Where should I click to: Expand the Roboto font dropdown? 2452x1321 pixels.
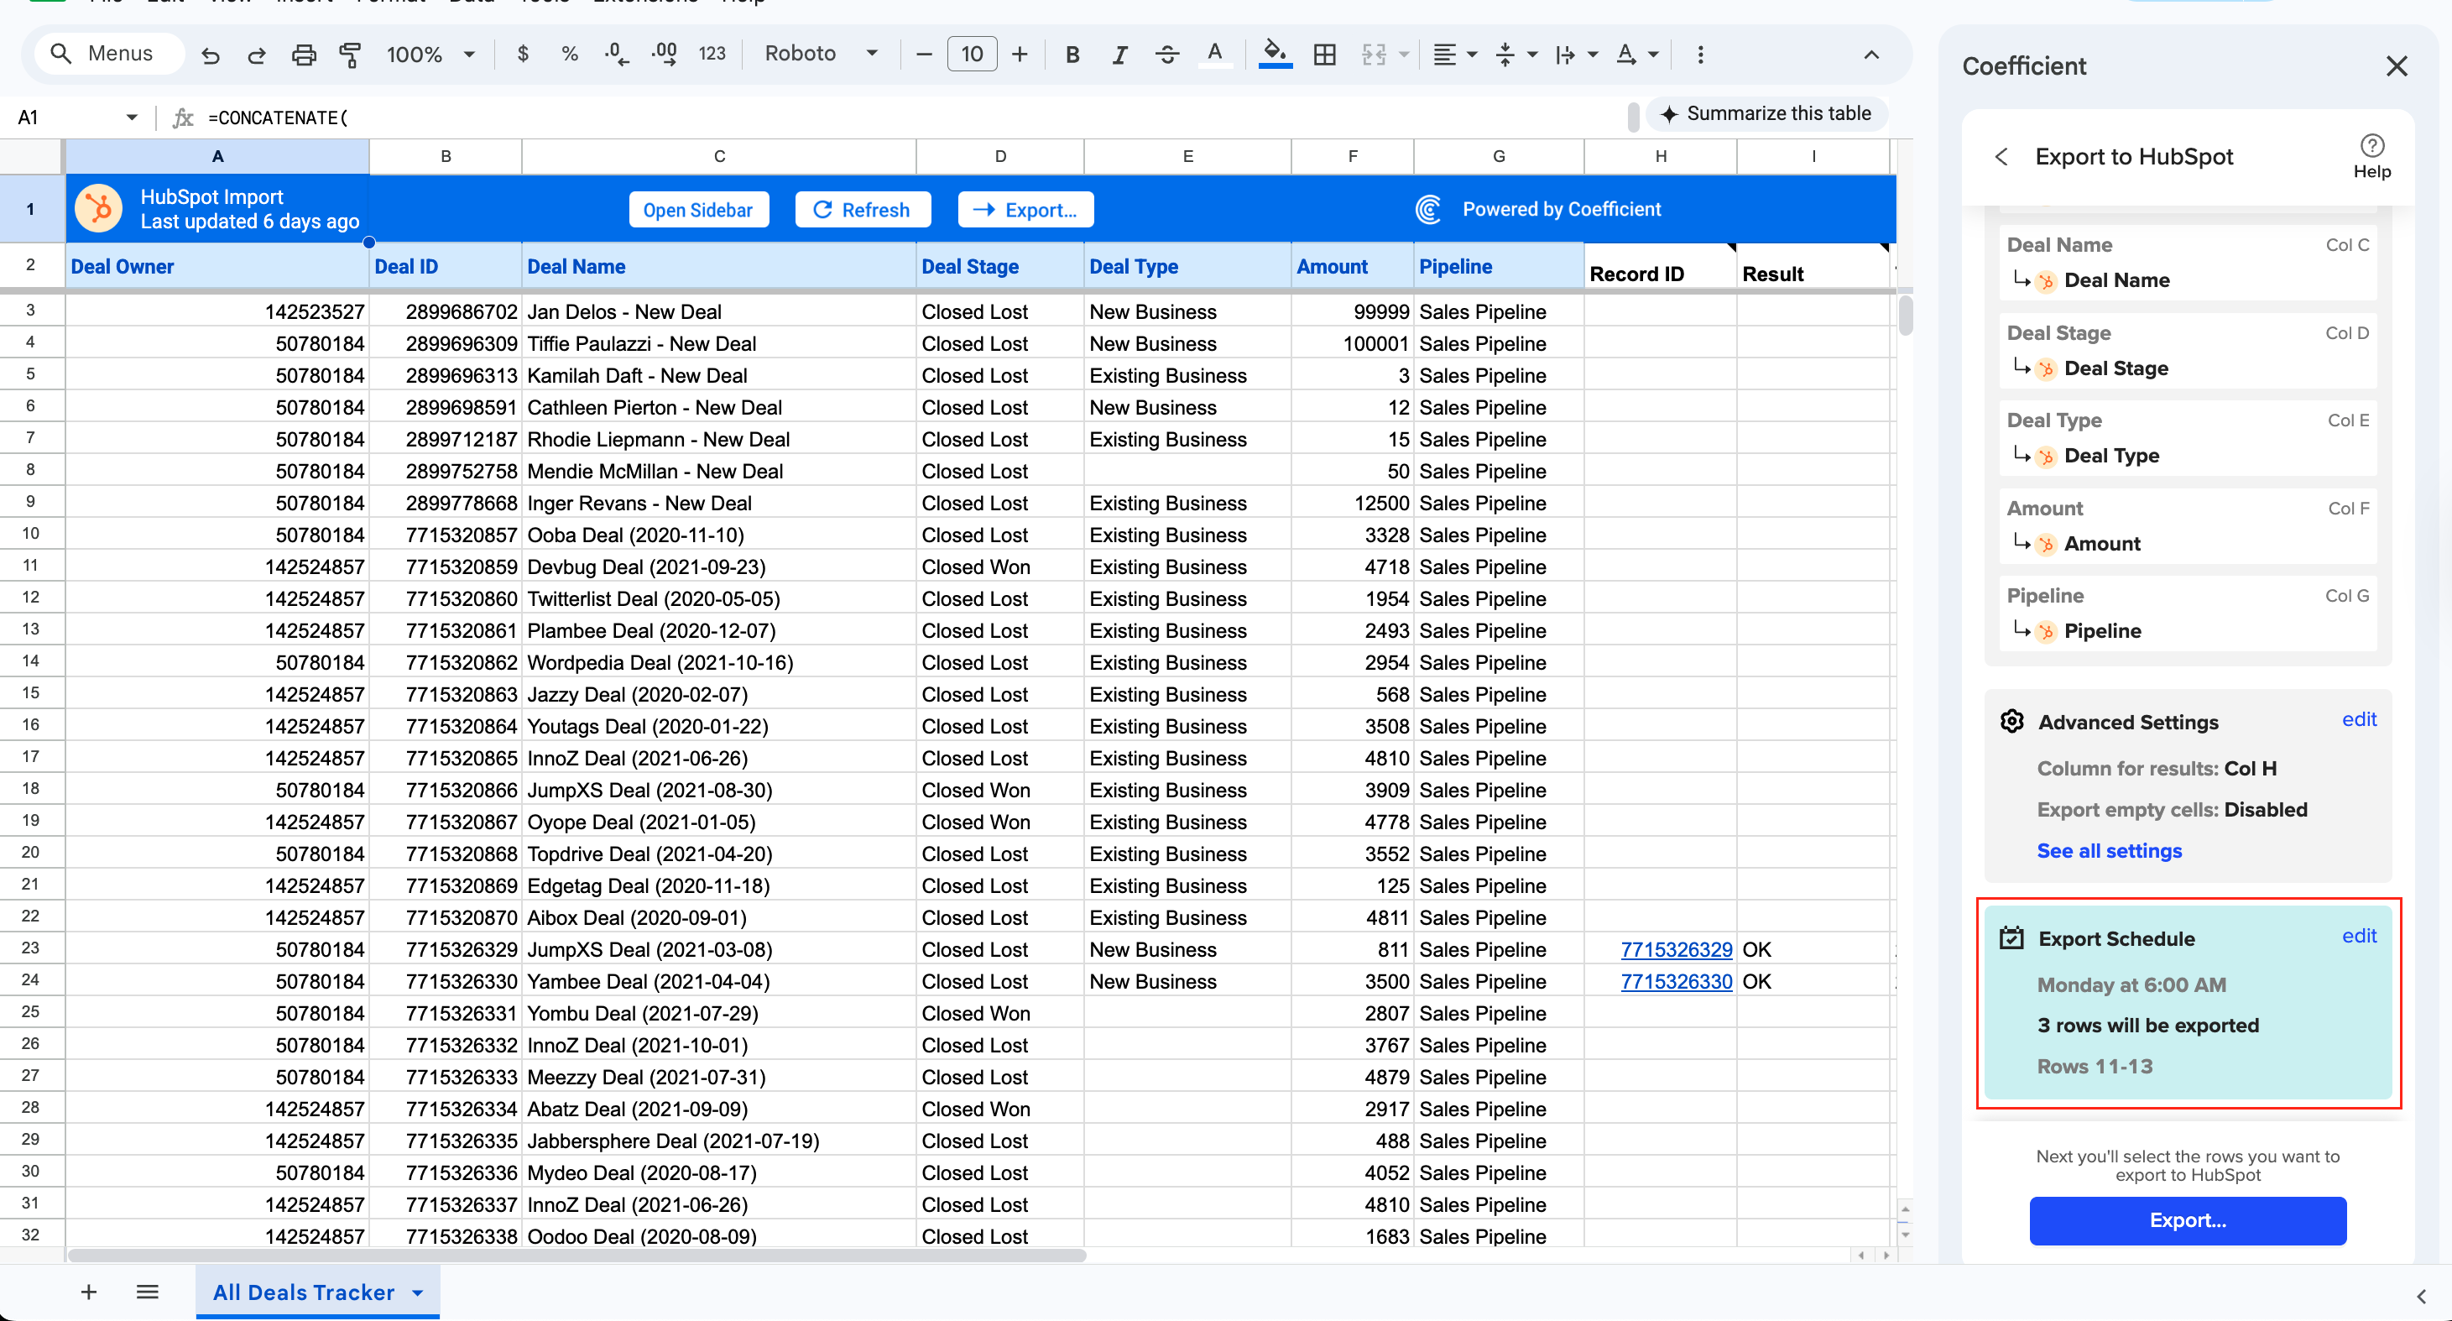(x=821, y=55)
